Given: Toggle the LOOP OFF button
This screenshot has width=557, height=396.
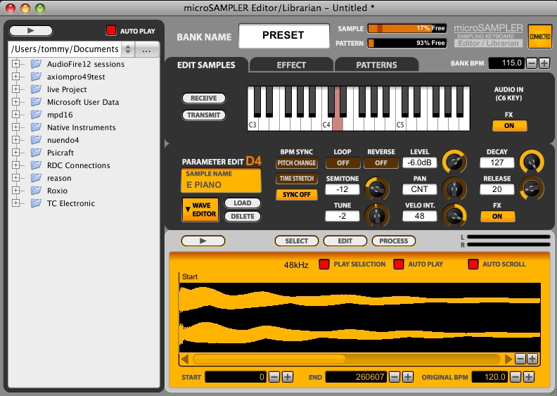Looking at the screenshot, I should [342, 163].
